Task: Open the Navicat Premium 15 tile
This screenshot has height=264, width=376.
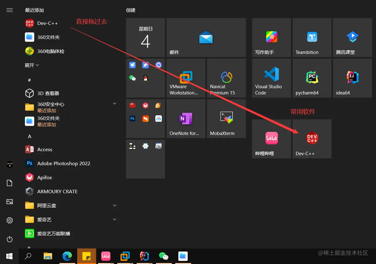Action: [x=226, y=78]
